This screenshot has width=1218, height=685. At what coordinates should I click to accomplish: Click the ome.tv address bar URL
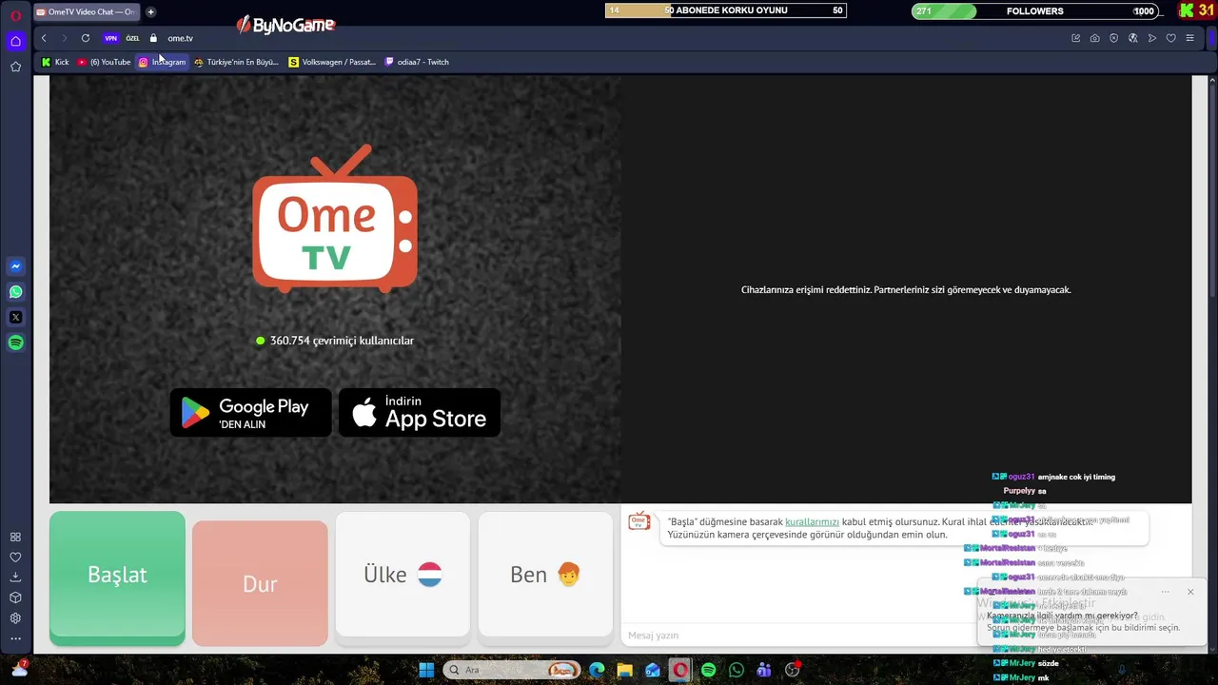[x=180, y=38]
